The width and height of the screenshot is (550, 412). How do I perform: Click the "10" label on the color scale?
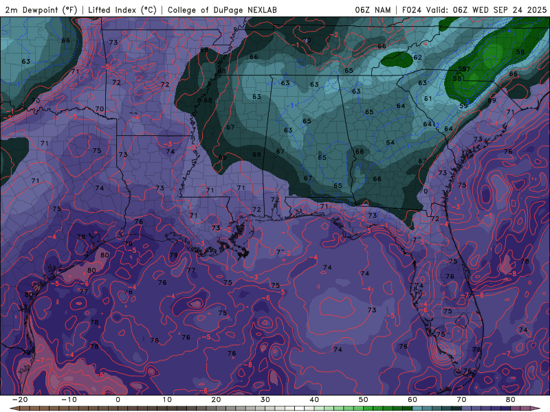click(167, 400)
